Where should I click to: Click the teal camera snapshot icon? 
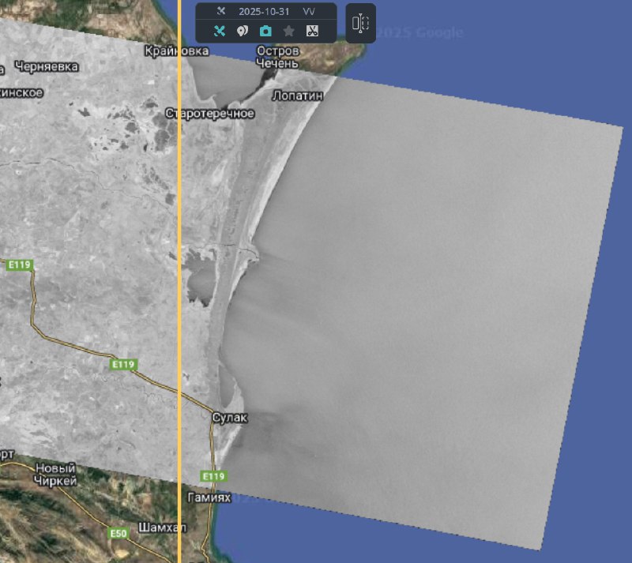pos(265,31)
